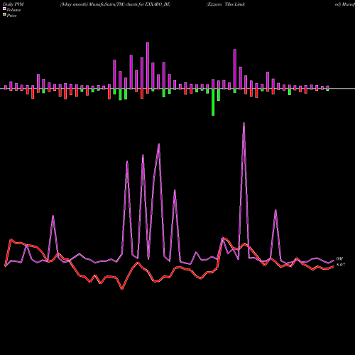This screenshot has width=355, height=355.
Task: Click the 'Volume' legend label
Action: pos(13,10)
